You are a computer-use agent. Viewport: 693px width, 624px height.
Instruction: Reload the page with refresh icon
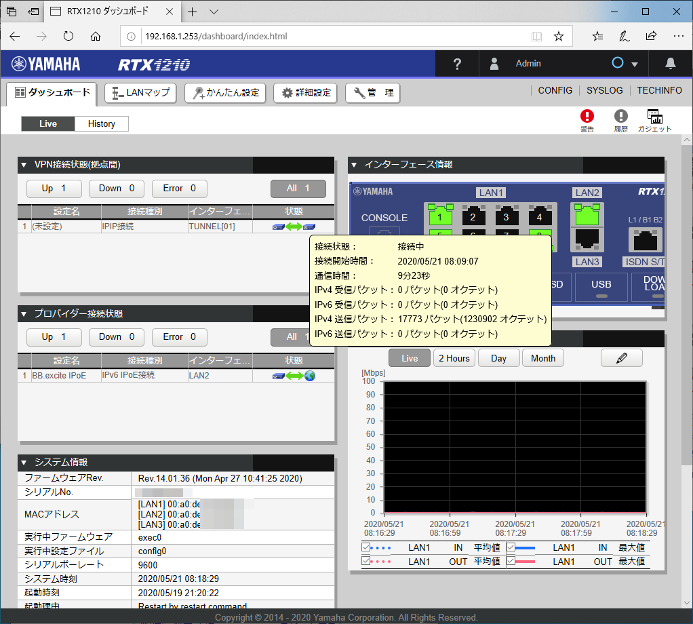coord(68,36)
